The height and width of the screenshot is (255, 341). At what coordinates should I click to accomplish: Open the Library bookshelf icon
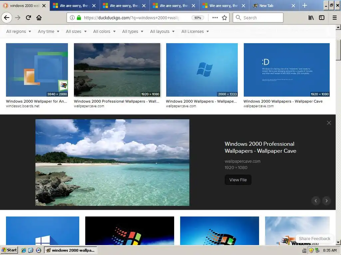tap(311, 18)
